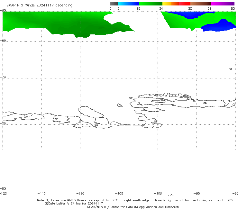This screenshot has height=209, width=238.
Task: Click the '34' color bar scale label
Action: tap(161, 9)
